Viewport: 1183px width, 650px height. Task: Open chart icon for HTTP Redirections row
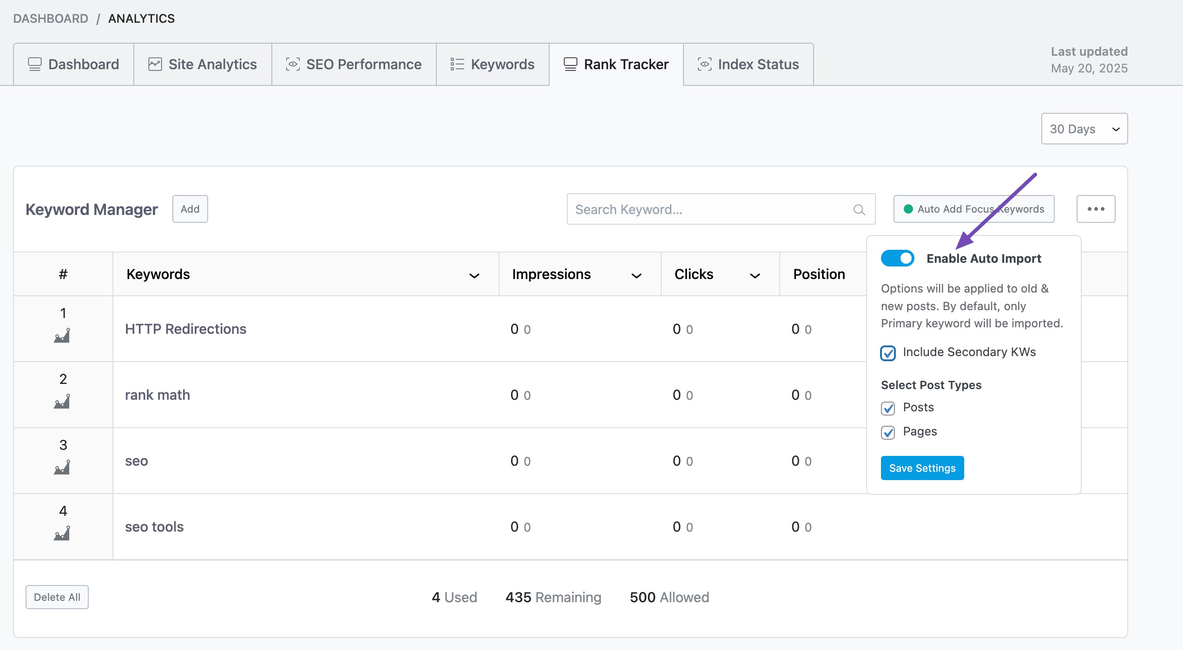point(62,336)
